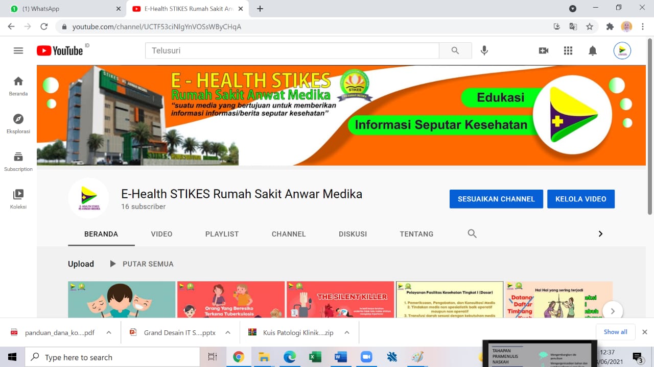
Task: Open the theatre masks video thumbnail
Action: pyautogui.click(x=122, y=300)
